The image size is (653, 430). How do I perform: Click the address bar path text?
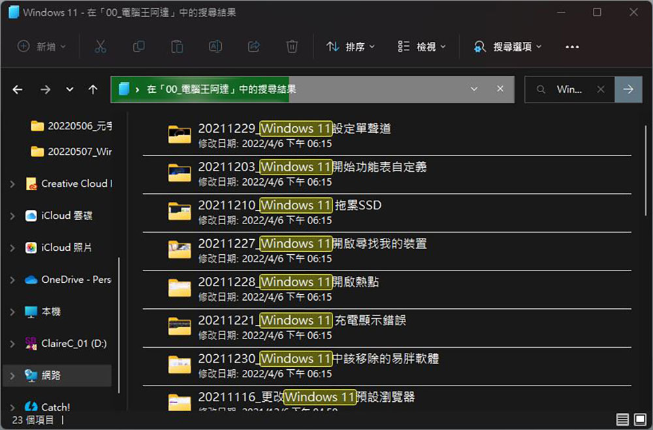pos(221,89)
